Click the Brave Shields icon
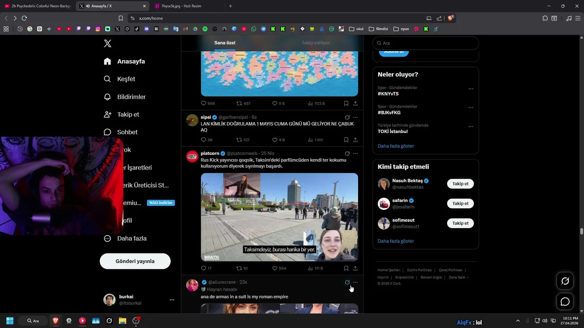Image resolution: width=584 pixels, height=328 pixels. click(450, 18)
